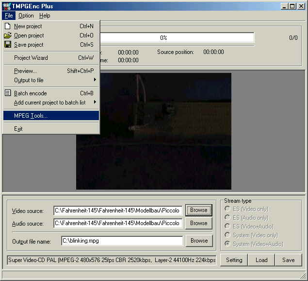The width and height of the screenshot is (308, 281).
Task: Select ES (Audio only) stream type
Action: click(x=246, y=218)
